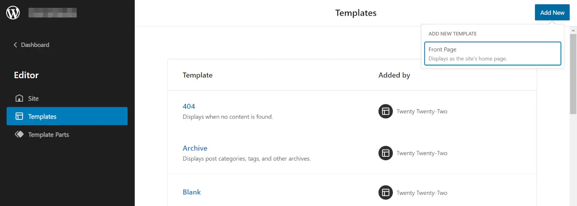Open the Blank template link
The image size is (577, 206).
192,192
